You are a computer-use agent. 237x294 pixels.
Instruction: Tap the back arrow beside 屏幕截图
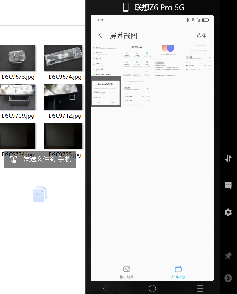click(100, 35)
